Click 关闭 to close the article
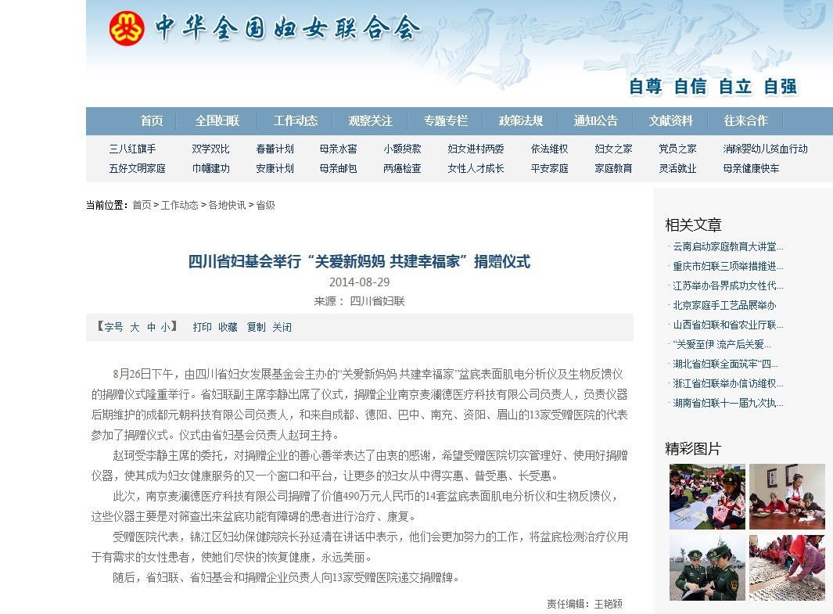 point(282,327)
